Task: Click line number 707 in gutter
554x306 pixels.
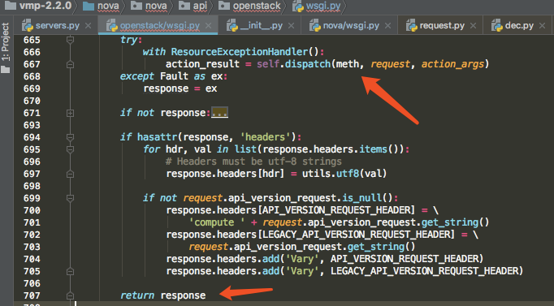Action: point(32,295)
